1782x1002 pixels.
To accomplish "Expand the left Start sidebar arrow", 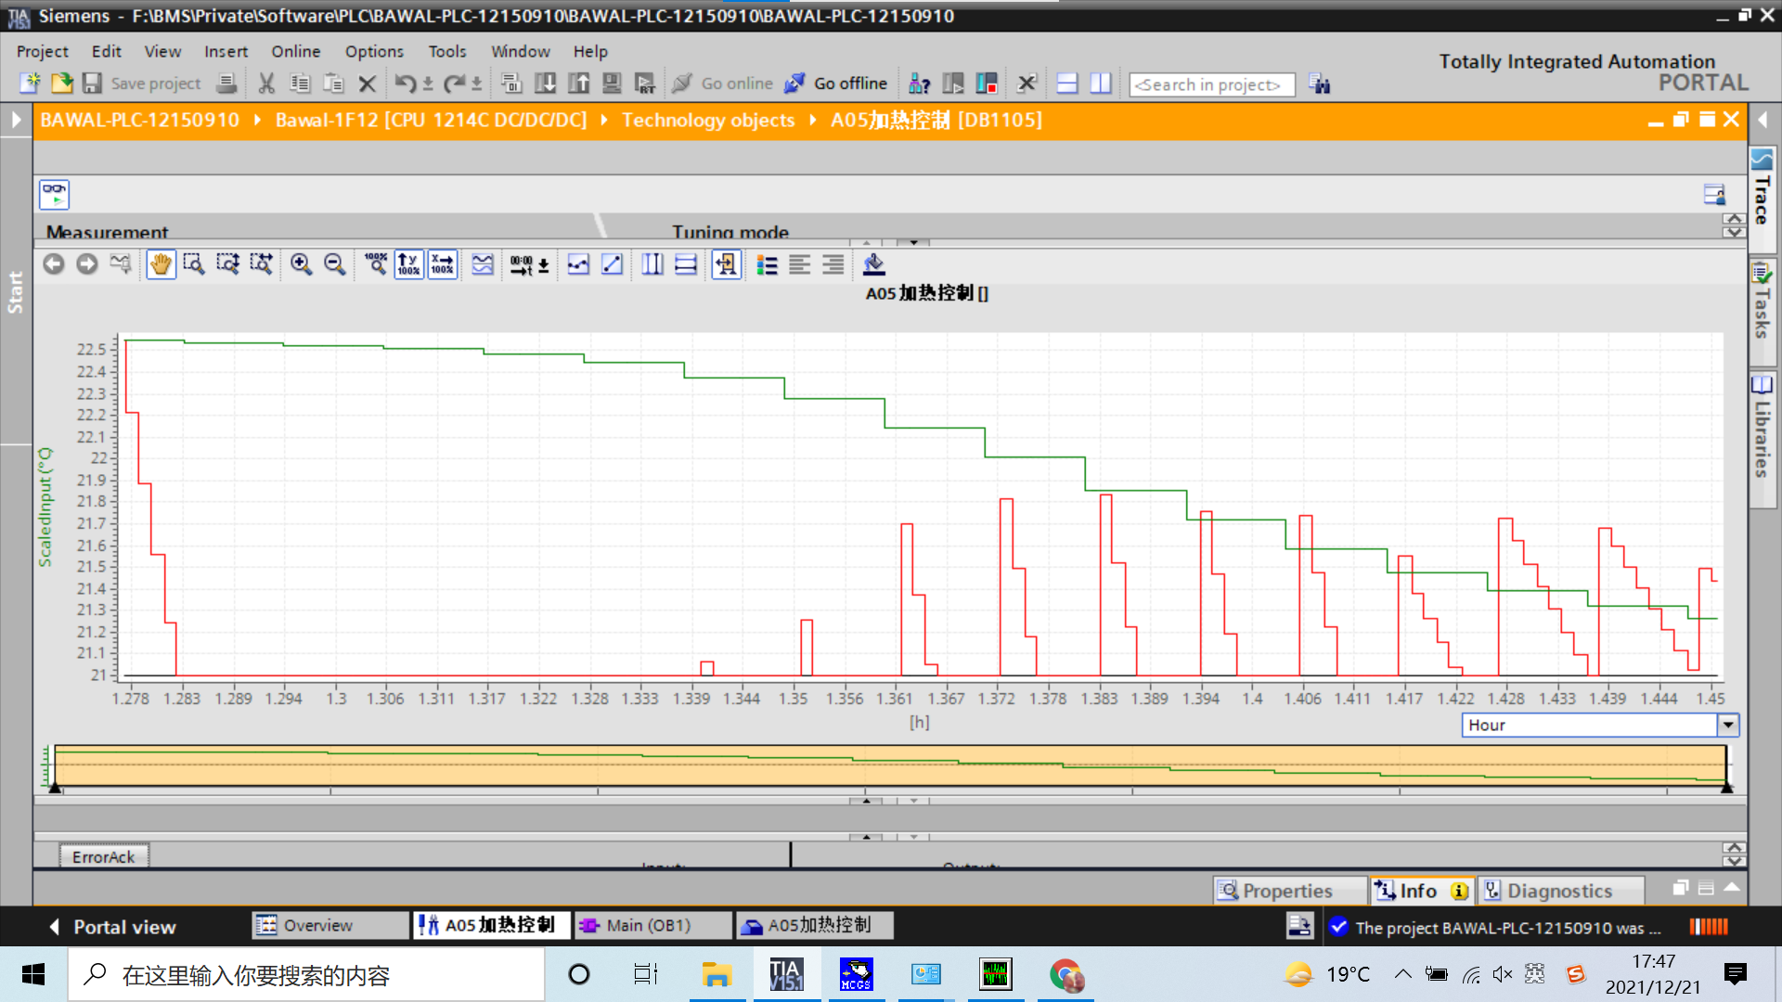I will tap(16, 120).
